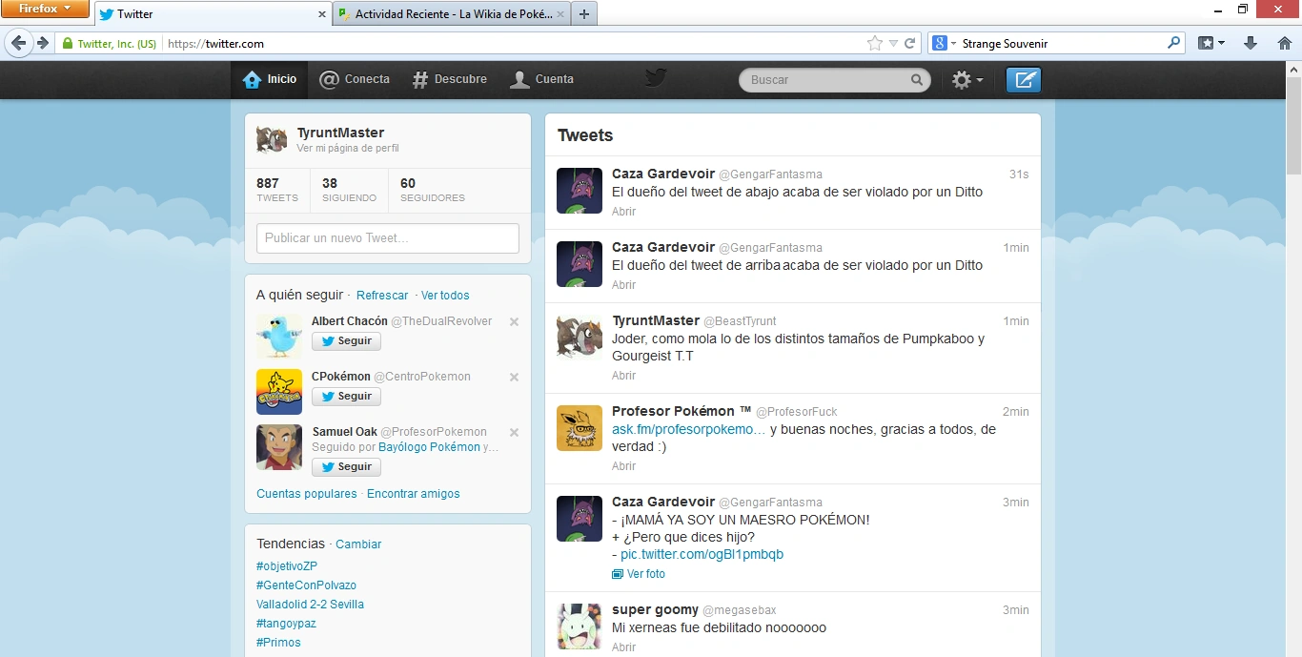Close the Actividad Reciente tab
1302x657 pixels.
pos(560,14)
